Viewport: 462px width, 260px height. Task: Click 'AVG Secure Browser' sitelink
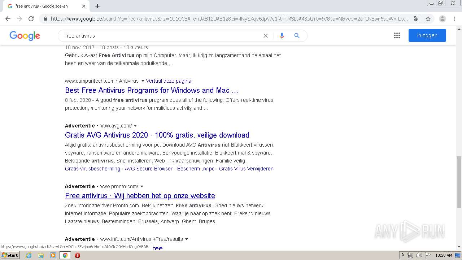149,169
